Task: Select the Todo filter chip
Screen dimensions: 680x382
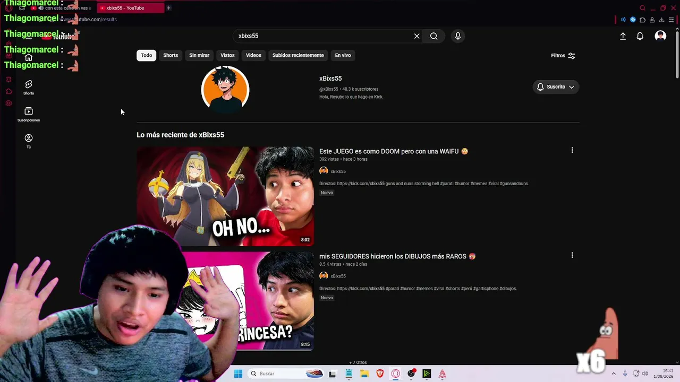Action: pos(146,55)
